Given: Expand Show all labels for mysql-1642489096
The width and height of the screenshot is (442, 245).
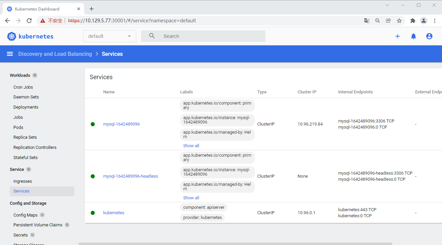Looking at the screenshot, I should (191, 146).
